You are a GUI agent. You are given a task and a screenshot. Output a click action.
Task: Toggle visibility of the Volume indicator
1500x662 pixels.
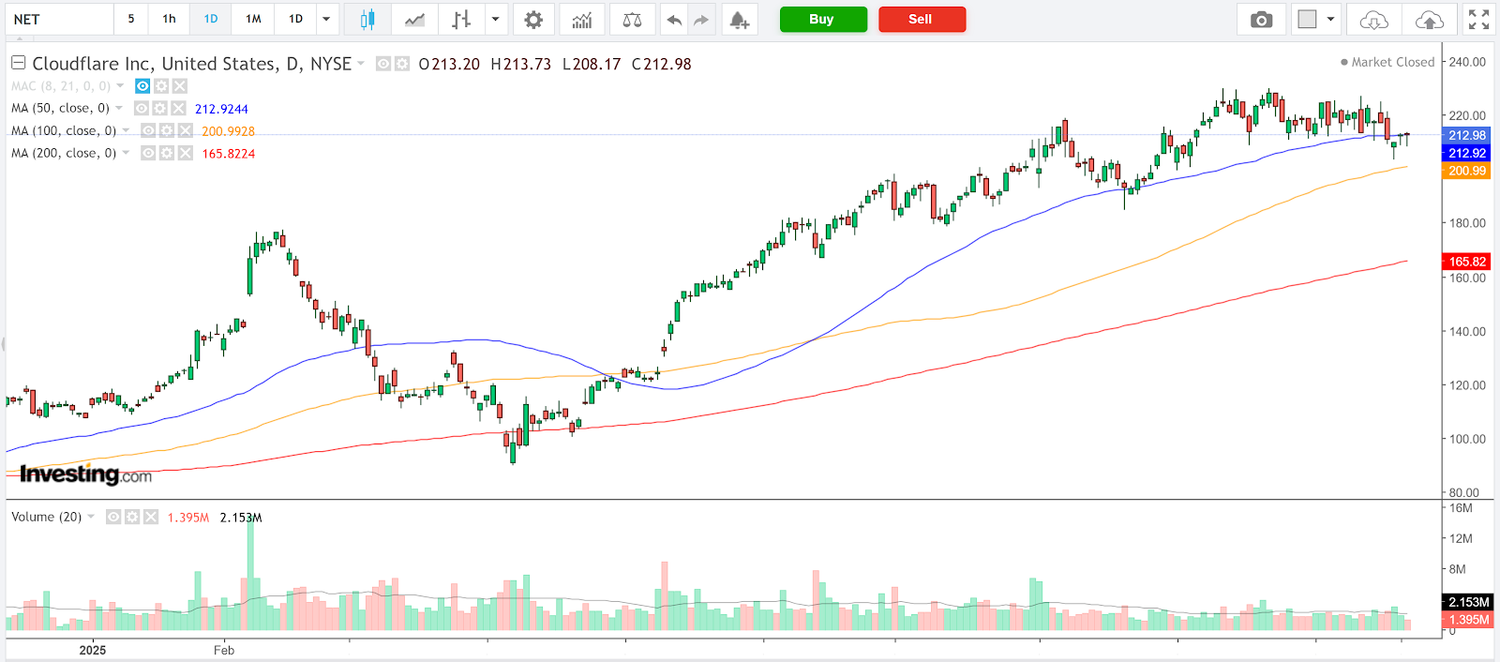pos(113,518)
